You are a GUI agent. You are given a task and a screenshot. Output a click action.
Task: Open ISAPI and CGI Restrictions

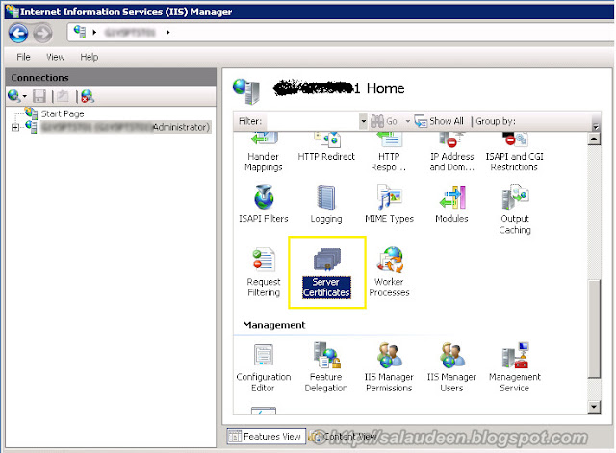(514, 152)
